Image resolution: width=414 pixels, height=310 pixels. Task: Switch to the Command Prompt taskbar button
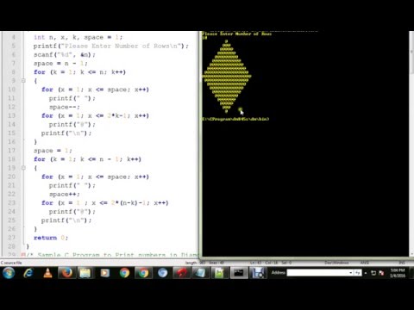238,273
